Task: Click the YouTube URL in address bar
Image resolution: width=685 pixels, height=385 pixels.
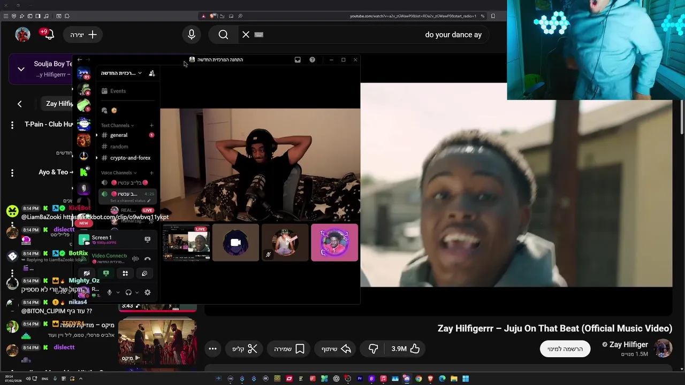Action: point(413,16)
